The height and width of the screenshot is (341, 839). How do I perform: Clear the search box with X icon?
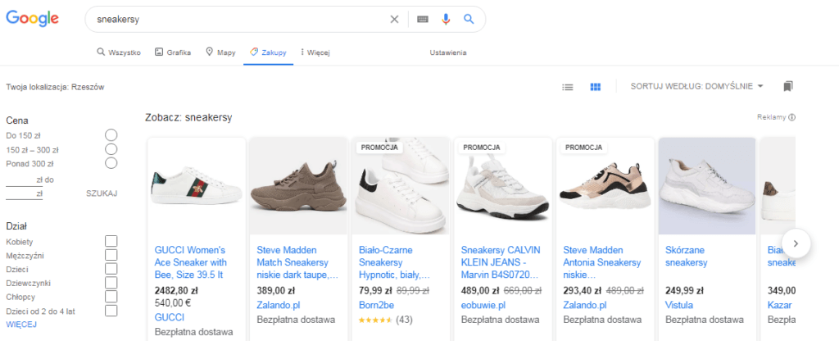pyautogui.click(x=394, y=19)
